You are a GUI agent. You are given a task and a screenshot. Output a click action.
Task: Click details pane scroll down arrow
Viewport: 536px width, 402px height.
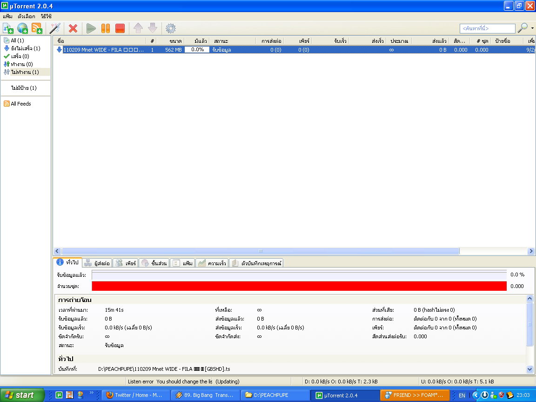pyautogui.click(x=529, y=369)
